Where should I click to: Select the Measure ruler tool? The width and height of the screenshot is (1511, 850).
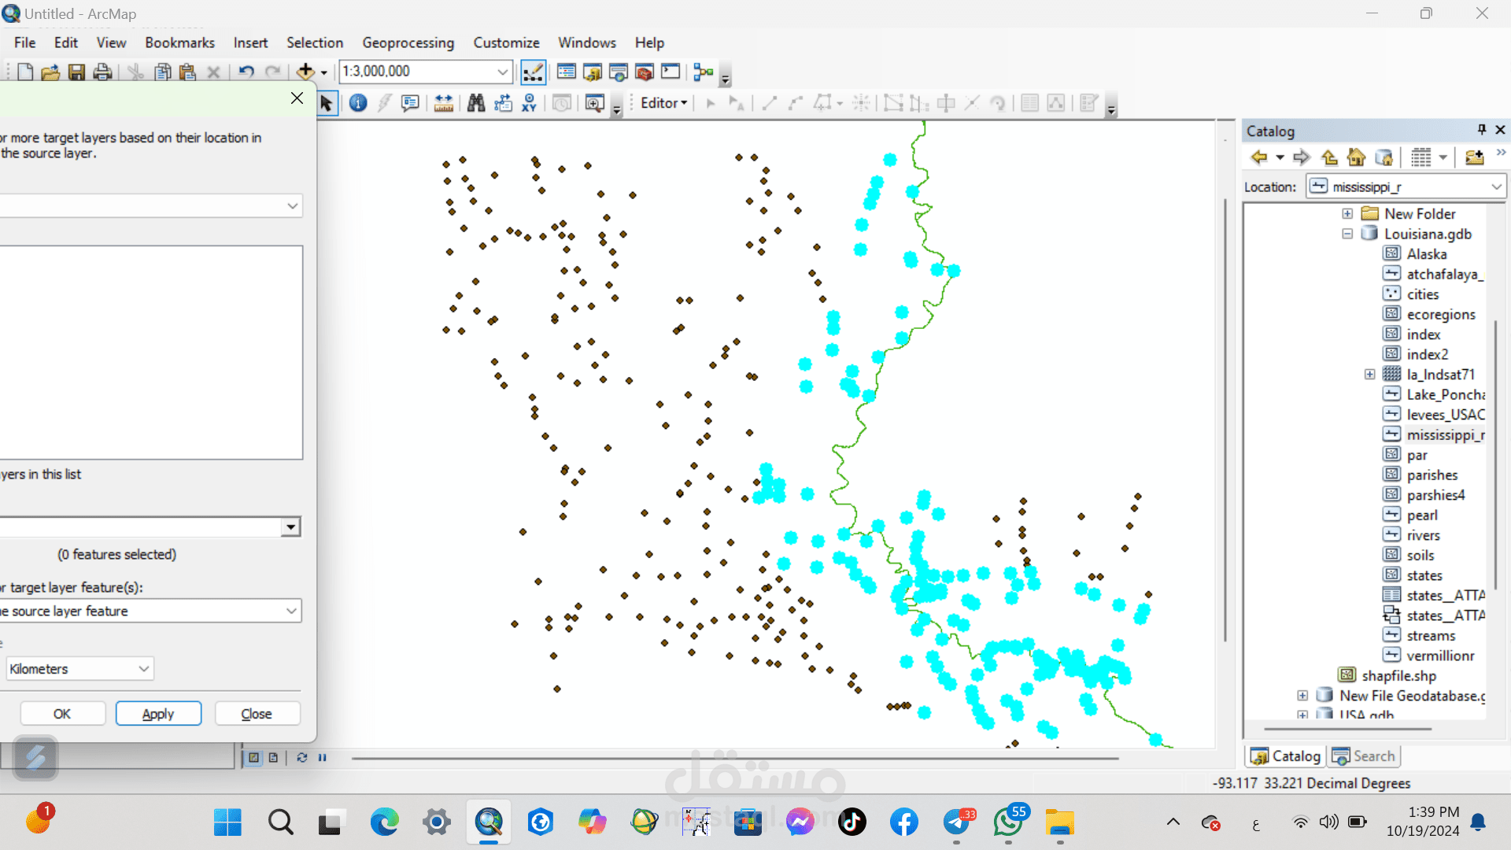tap(443, 103)
